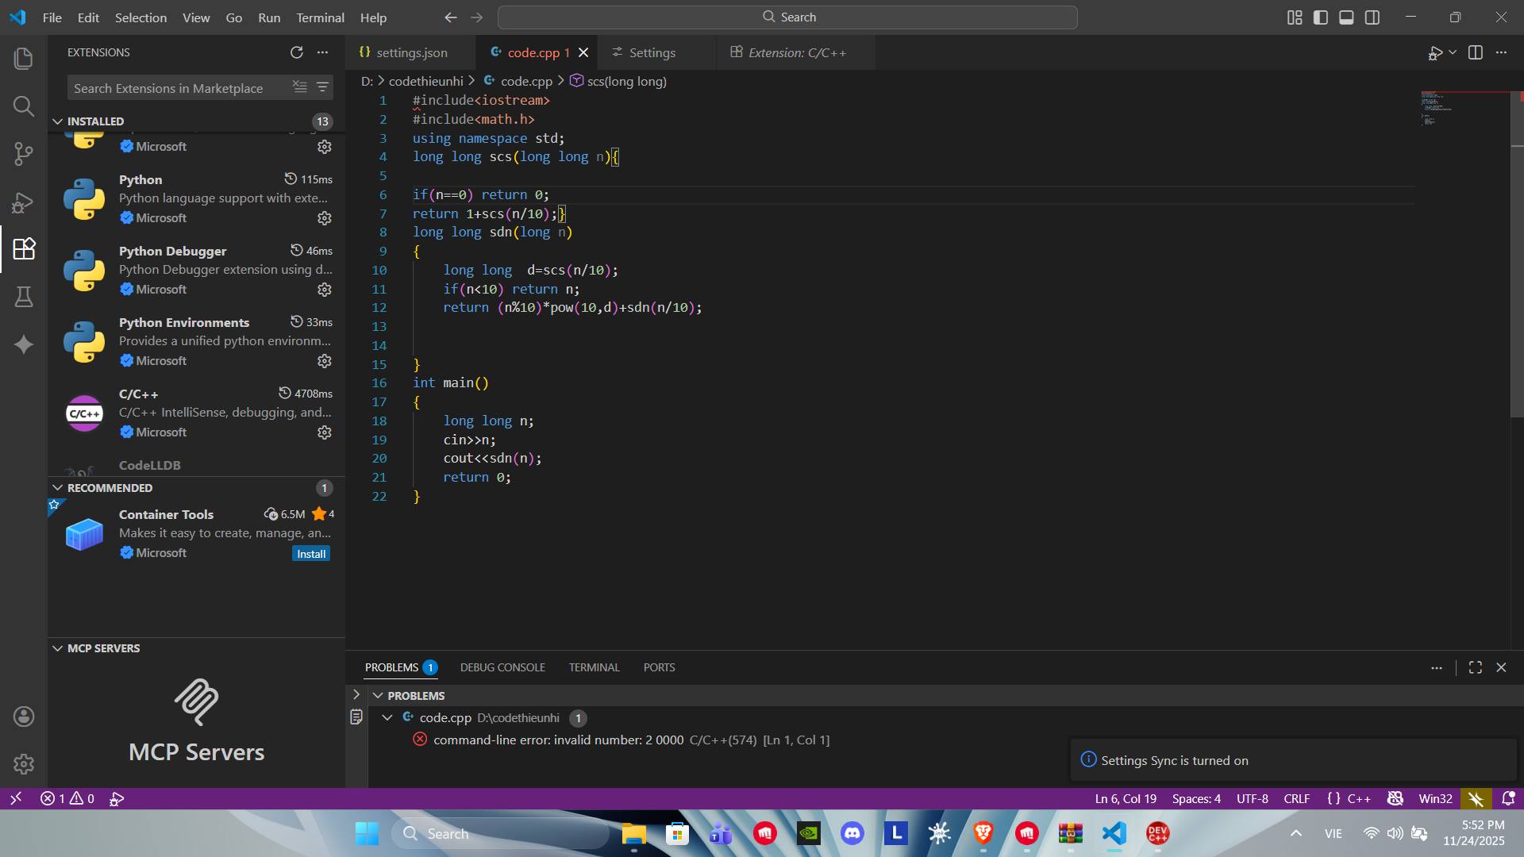Open Discord from the Windows taskbar
The width and height of the screenshot is (1524, 857).
click(852, 833)
